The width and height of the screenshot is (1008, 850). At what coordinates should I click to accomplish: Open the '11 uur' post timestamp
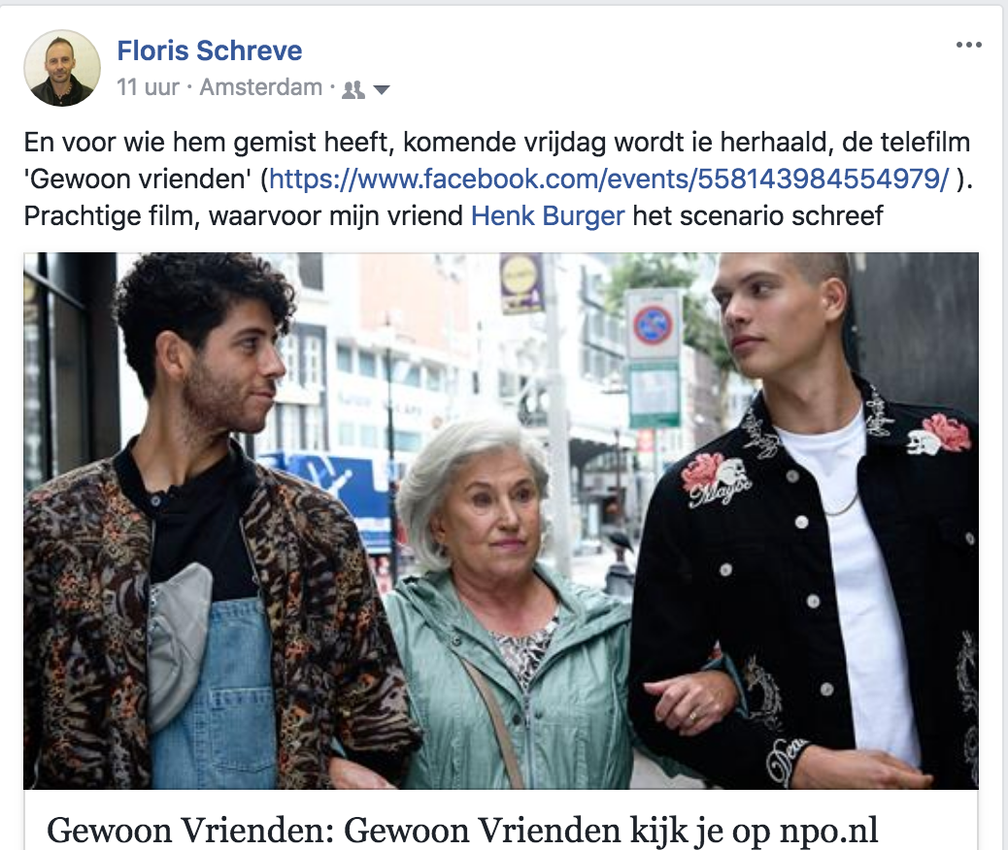(x=148, y=87)
